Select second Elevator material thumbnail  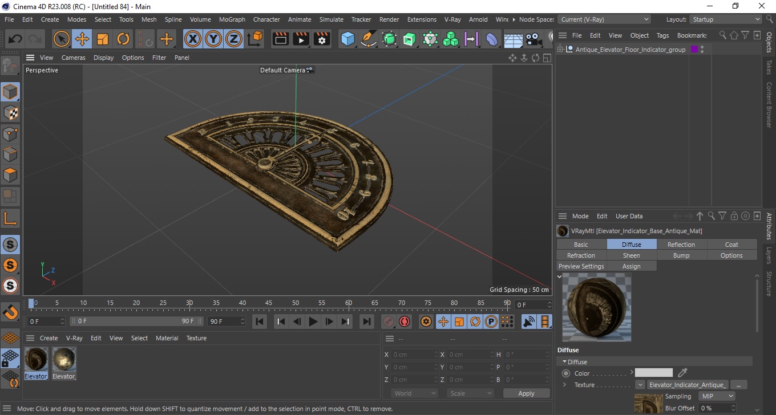(x=64, y=359)
